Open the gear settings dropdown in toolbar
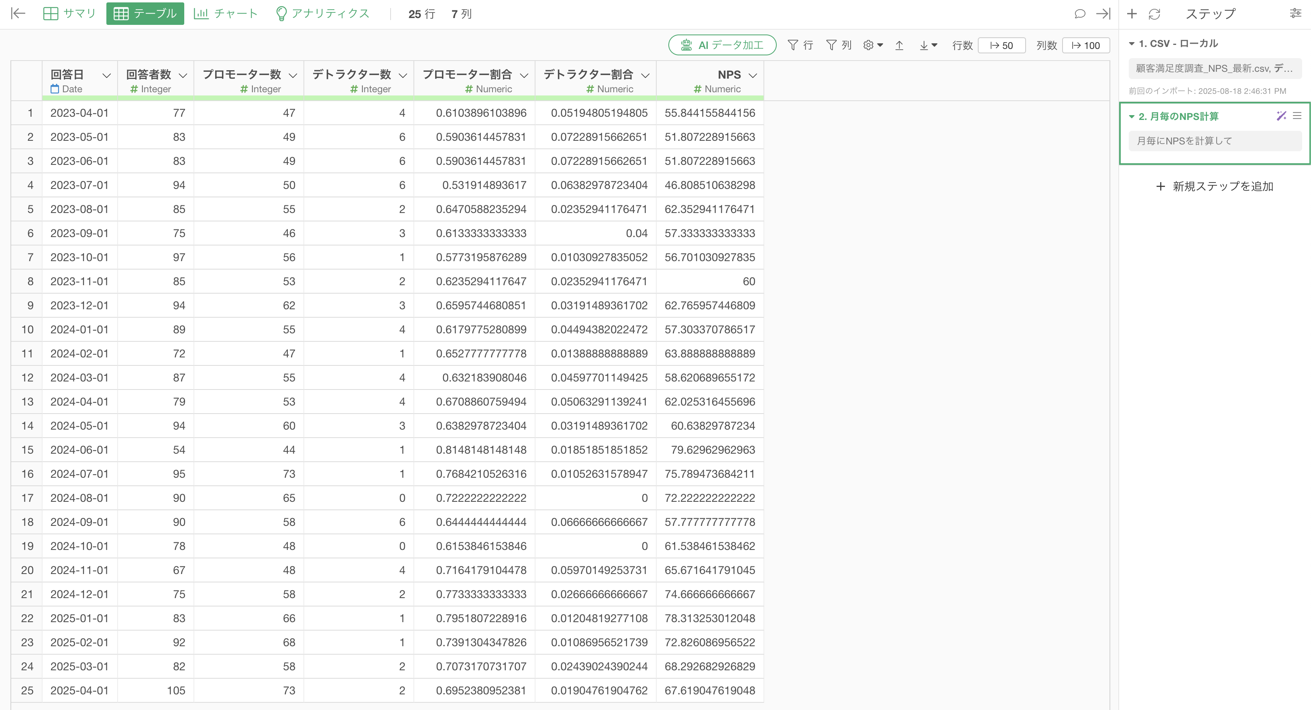 pyautogui.click(x=873, y=45)
